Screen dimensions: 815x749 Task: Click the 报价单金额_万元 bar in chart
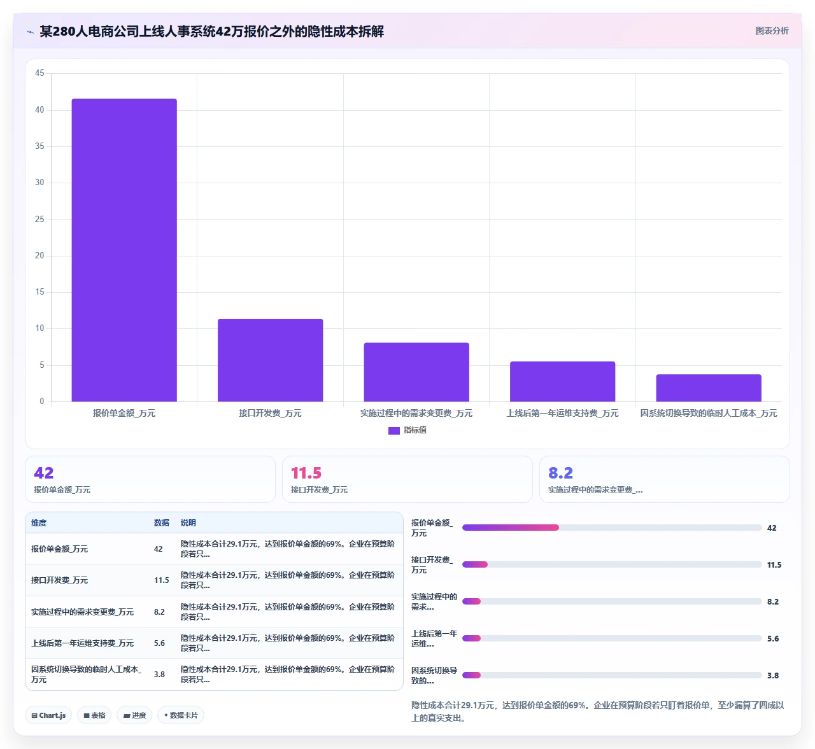pos(124,250)
